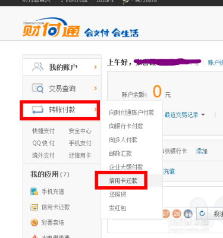Click the refresh icon beside lottery numbers

(202, 214)
